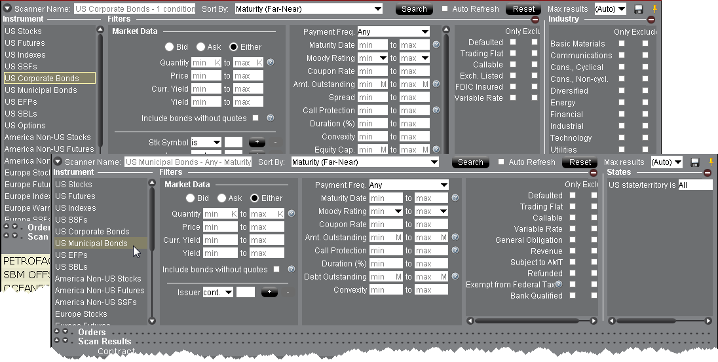Click the help icon beside Exempt from Federal Tax
The height and width of the screenshot is (362, 718).
pos(559,284)
